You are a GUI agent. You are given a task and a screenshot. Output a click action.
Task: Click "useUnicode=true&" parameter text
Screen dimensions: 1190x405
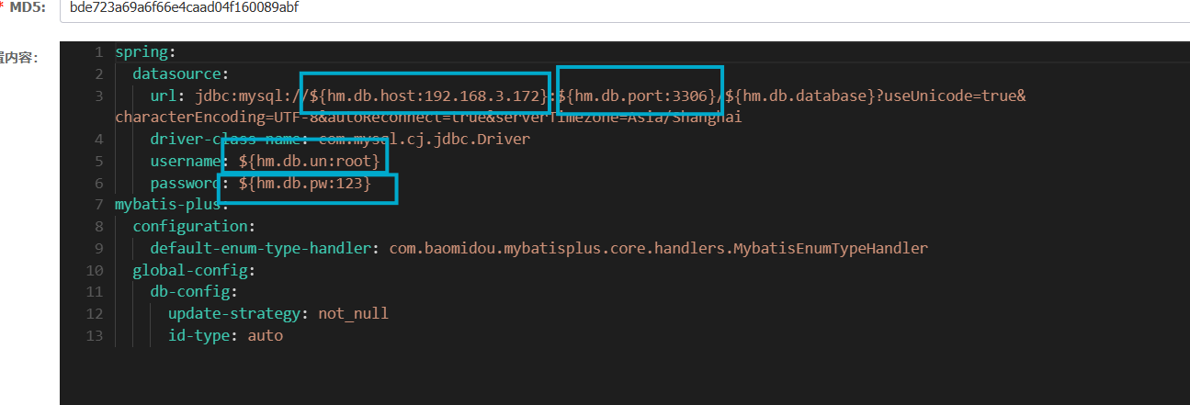(955, 96)
